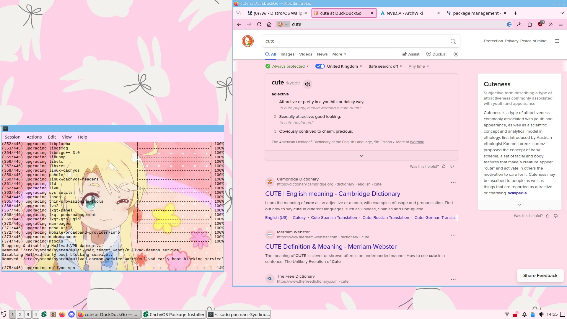Play the pronunciation audio for cute
567x319 pixels.
(x=308, y=84)
